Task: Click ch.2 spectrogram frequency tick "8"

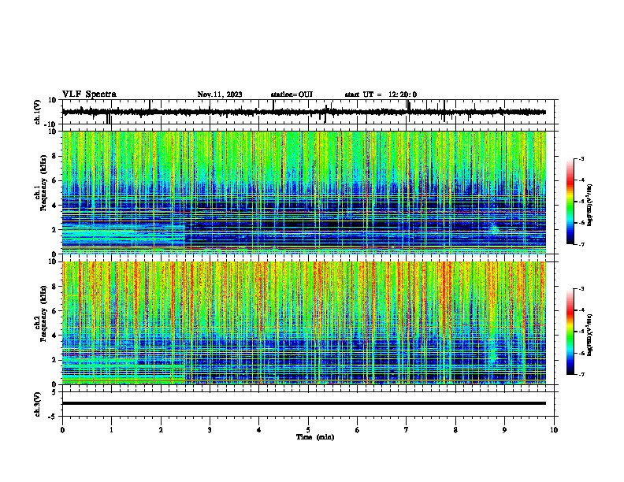Action: pyautogui.click(x=54, y=287)
